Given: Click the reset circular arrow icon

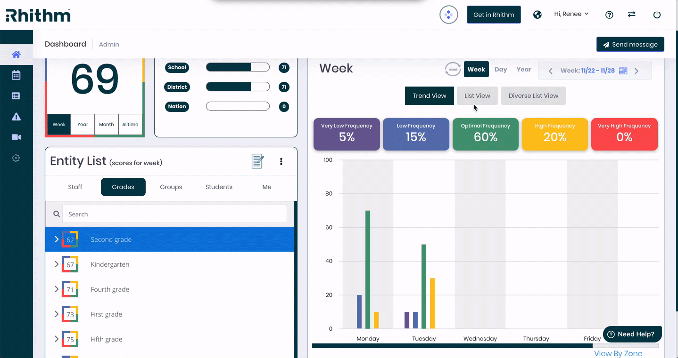Looking at the screenshot, I should (x=453, y=69).
